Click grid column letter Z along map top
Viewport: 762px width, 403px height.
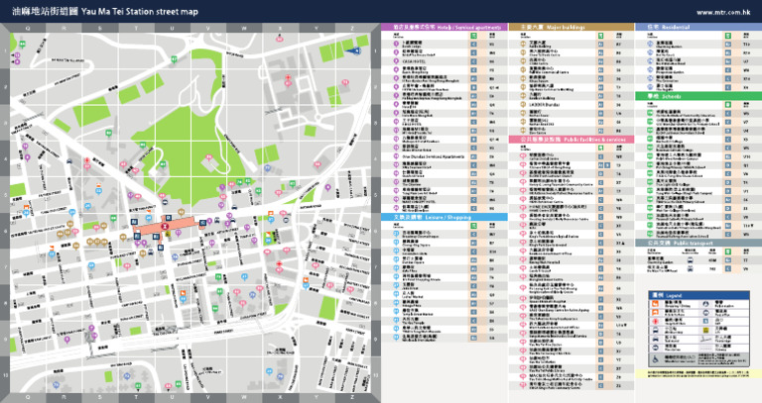click(351, 27)
